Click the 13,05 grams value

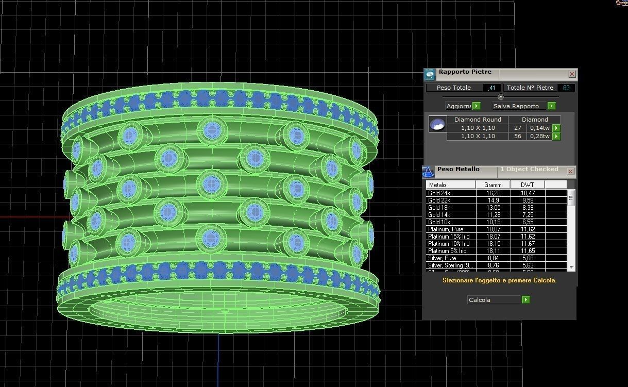494,208
